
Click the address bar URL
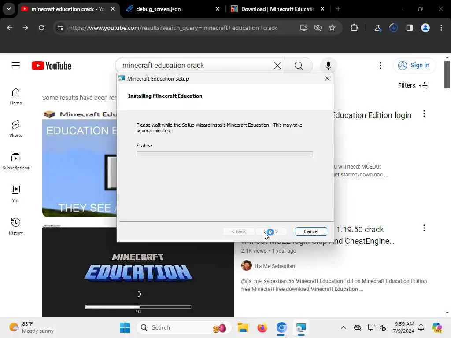click(173, 28)
